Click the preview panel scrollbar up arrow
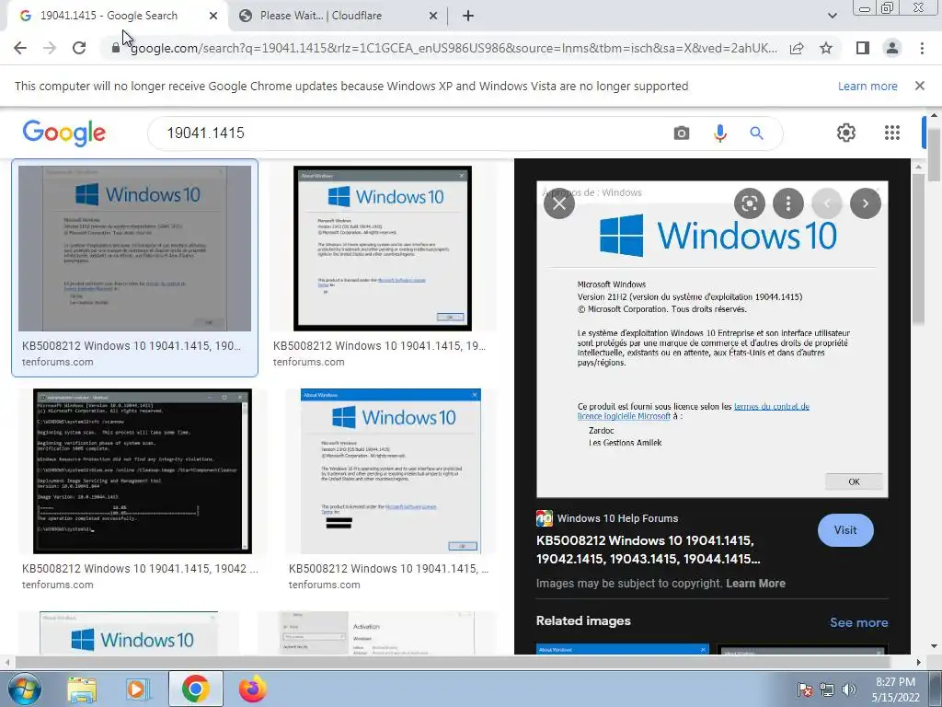This screenshot has width=942, height=707. (x=917, y=166)
